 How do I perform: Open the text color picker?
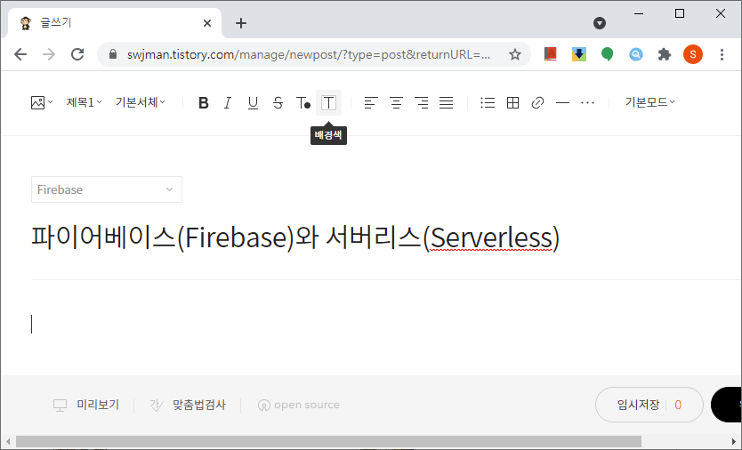point(303,102)
